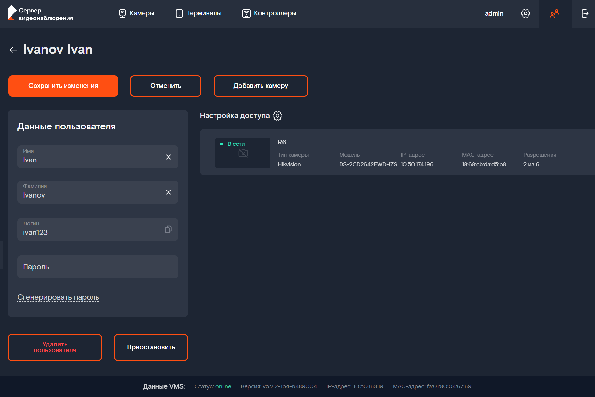
Task: Select the R6 camera thumbnail
Action: click(243, 153)
